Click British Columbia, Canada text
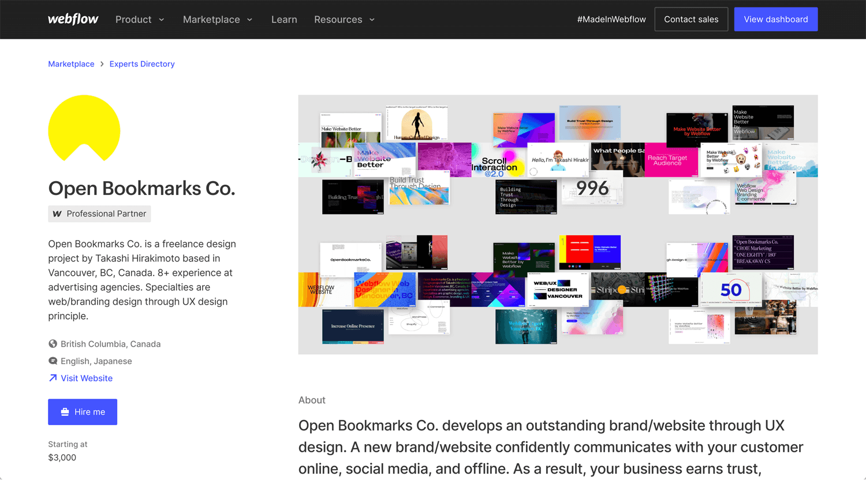The height and width of the screenshot is (480, 866). tap(111, 344)
